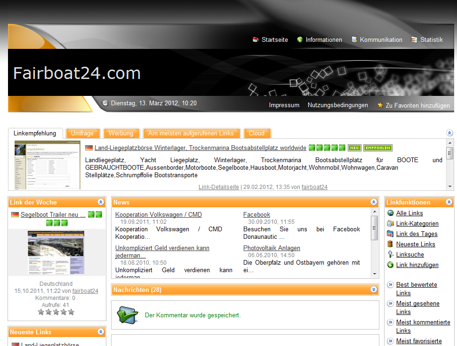This screenshot has width=457, height=346.
Task: Collapse the News panel
Action: tap(374, 202)
